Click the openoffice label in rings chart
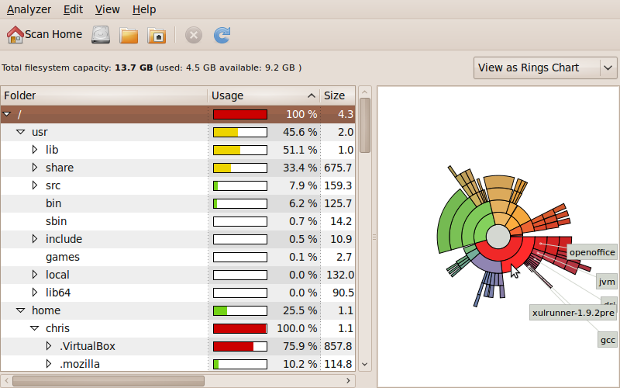Image resolution: width=620 pixels, height=388 pixels. point(592,252)
